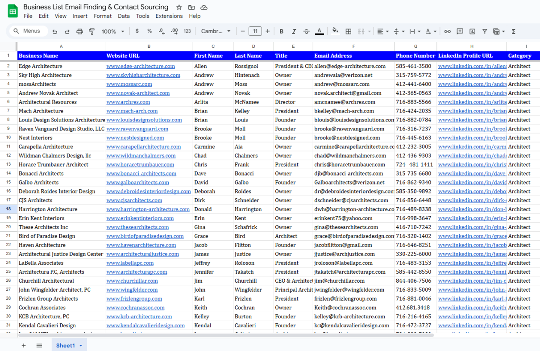Screen dimensions: 540x351
Task: Click the insert chart icon
Action: click(x=472, y=31)
